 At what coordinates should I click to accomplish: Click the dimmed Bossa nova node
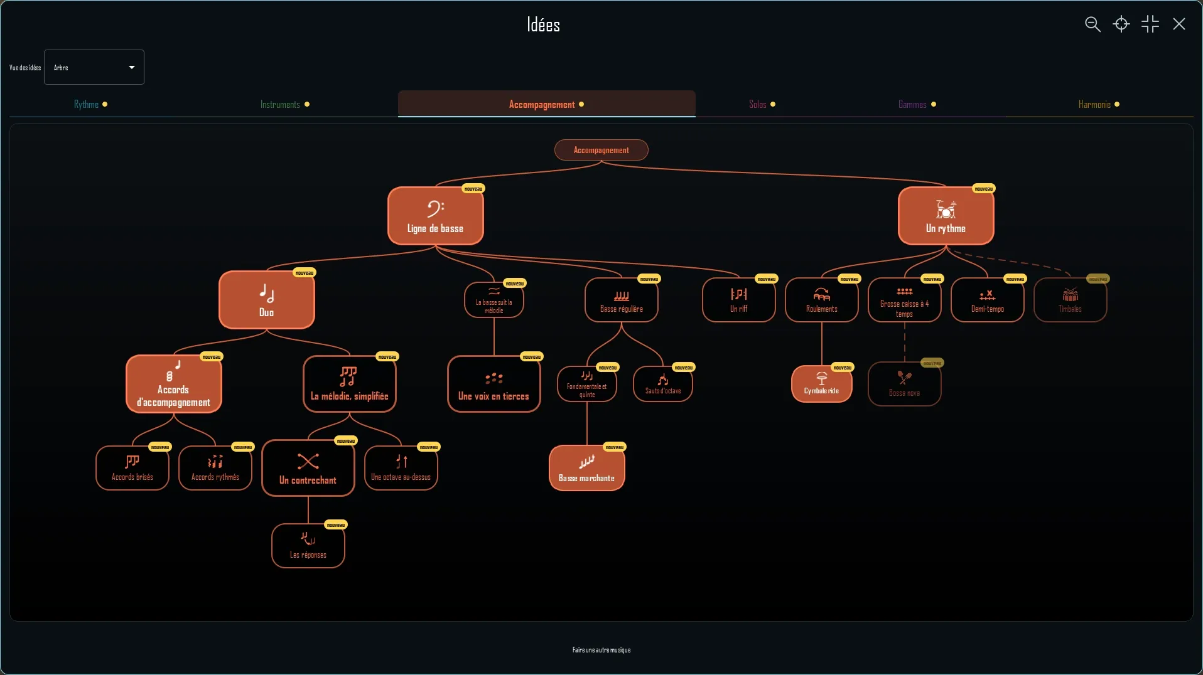(x=904, y=384)
